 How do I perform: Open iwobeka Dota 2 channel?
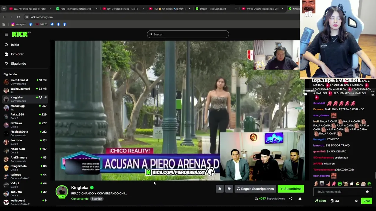point(25,125)
